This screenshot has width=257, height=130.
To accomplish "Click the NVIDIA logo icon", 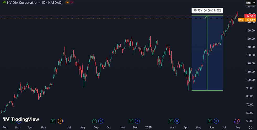I will pos(4,3).
